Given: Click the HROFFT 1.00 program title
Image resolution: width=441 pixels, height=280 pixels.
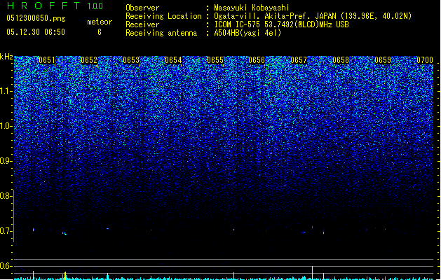Looking at the screenshot, I should pyautogui.click(x=55, y=6).
